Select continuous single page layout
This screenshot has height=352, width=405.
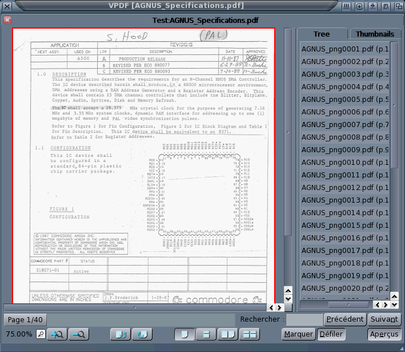(x=206, y=334)
